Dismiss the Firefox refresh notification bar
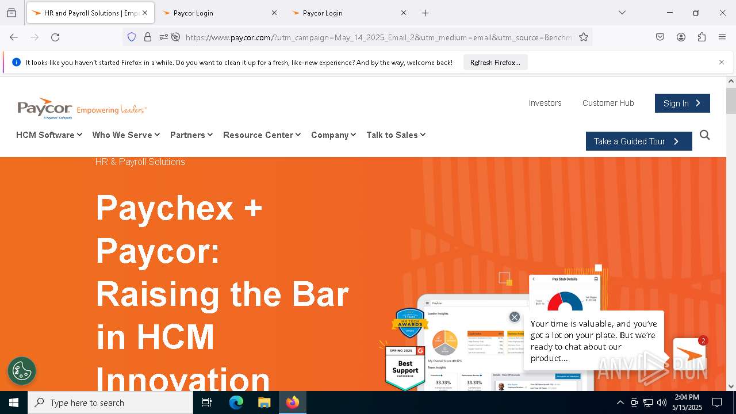 click(722, 62)
